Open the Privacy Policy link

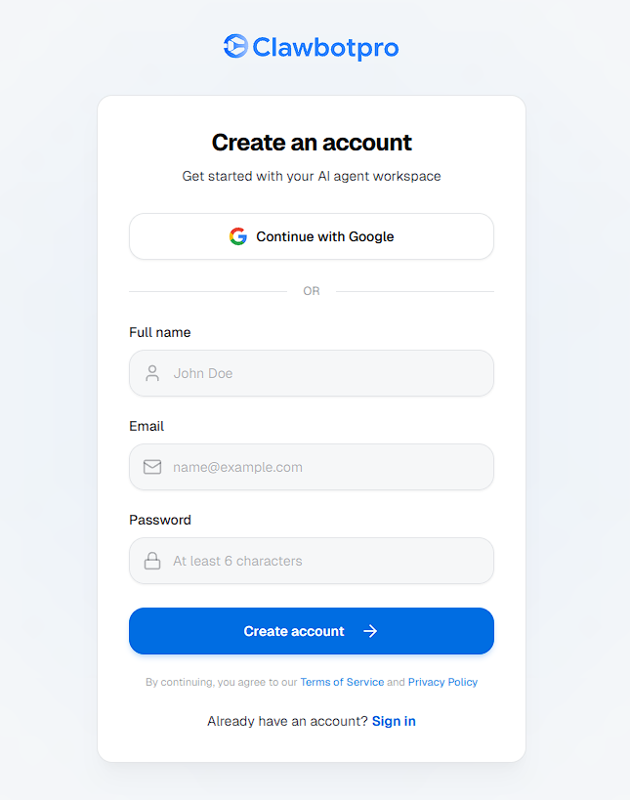pyautogui.click(x=442, y=682)
